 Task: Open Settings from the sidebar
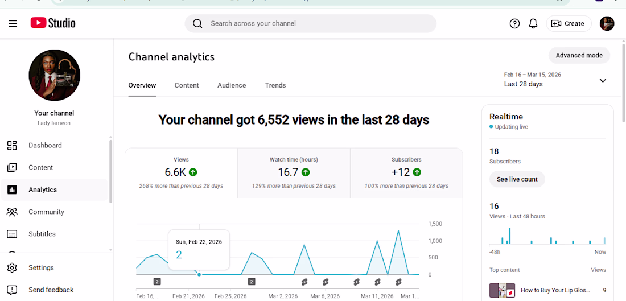[x=54, y=267]
